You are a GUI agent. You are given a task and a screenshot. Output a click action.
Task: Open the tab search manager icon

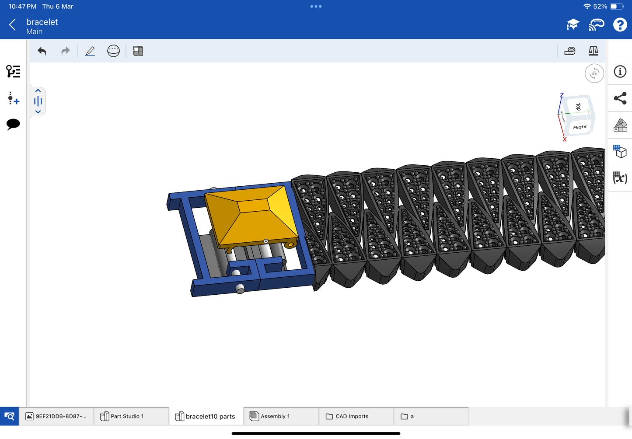9,416
